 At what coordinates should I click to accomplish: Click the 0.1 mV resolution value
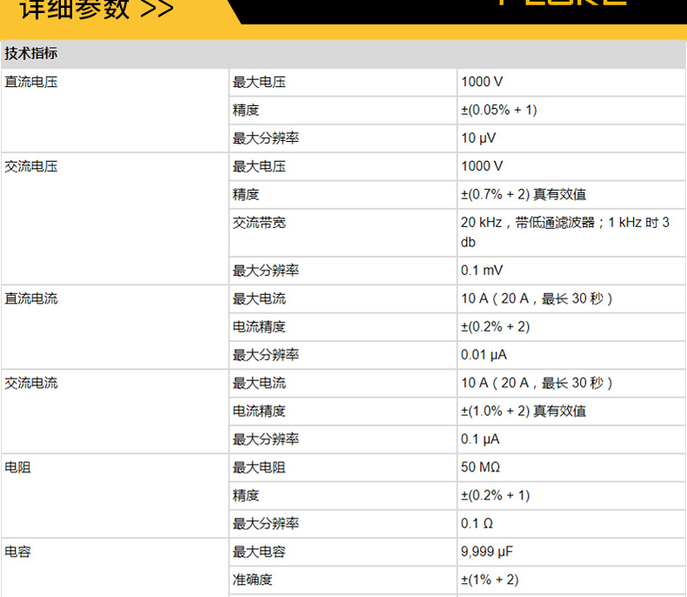[482, 270]
